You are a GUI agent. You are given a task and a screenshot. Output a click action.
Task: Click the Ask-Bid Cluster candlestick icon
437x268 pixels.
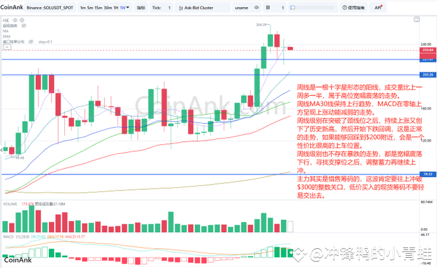click(x=181, y=8)
